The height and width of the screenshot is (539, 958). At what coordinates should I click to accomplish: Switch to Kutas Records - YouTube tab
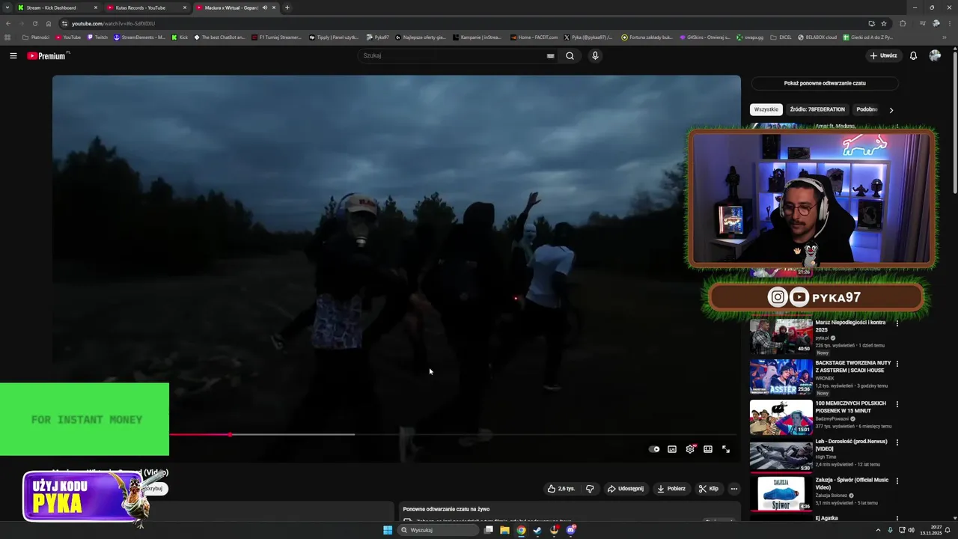(145, 7)
